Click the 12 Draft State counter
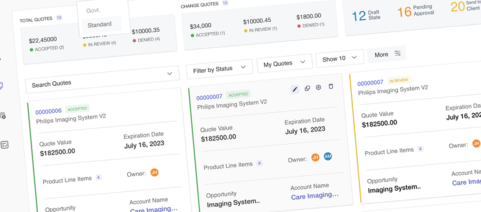Screen dimensions: 481x212 (366, 16)
